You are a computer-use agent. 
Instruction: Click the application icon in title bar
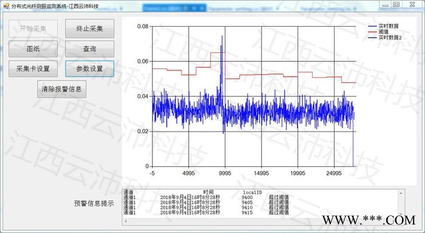click(6, 6)
